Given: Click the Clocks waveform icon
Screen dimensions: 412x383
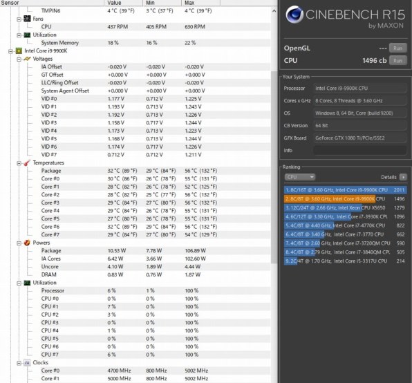Looking at the screenshot, I should click(27, 362).
